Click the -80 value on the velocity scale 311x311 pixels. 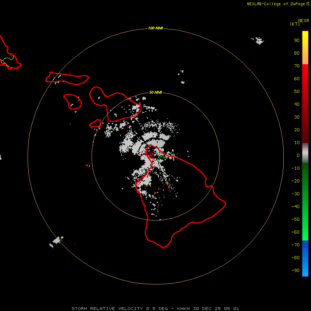[295, 258]
